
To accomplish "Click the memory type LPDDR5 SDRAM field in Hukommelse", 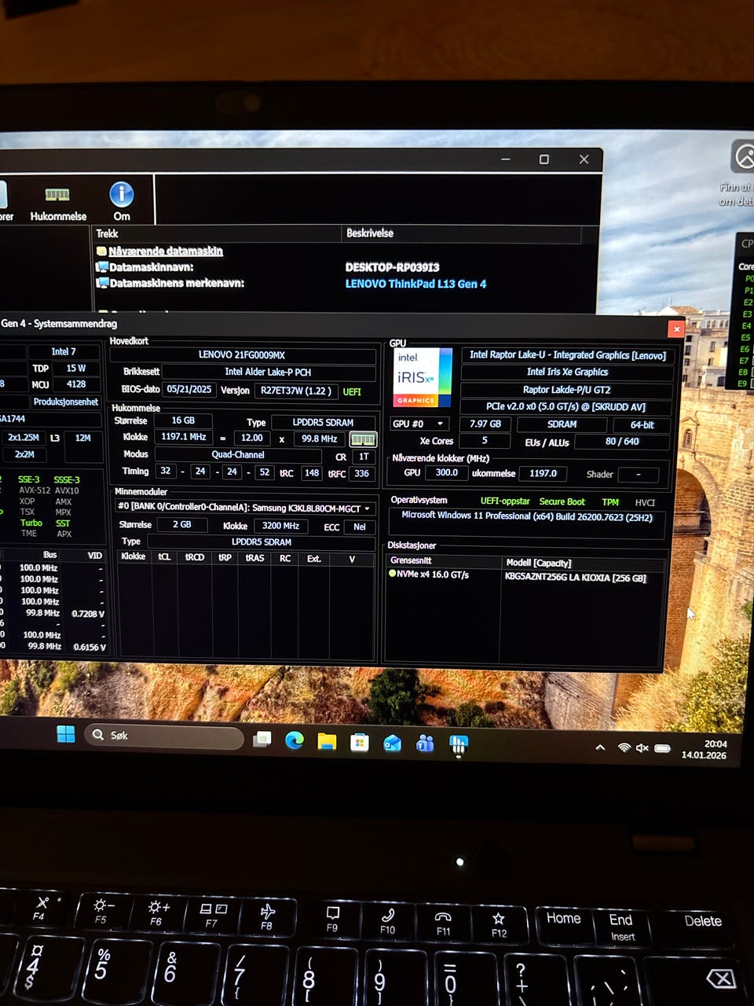I will point(323,422).
